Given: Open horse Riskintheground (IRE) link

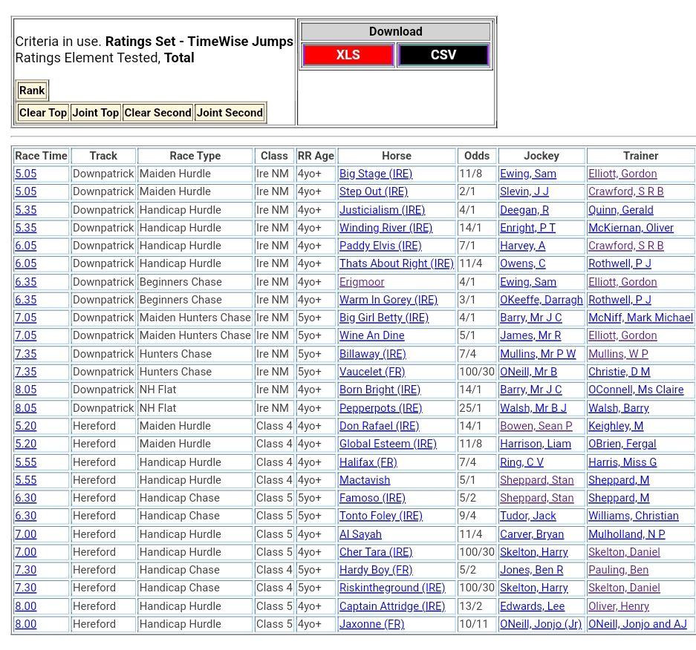Looking at the screenshot, I should pos(392,588).
